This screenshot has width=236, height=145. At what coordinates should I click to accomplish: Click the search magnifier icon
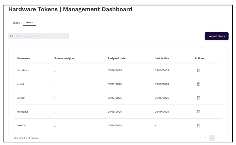coord(12,36)
